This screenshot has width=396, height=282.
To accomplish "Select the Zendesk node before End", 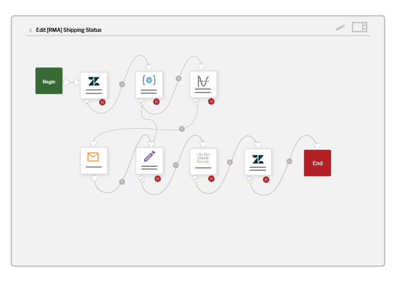I will [x=258, y=162].
